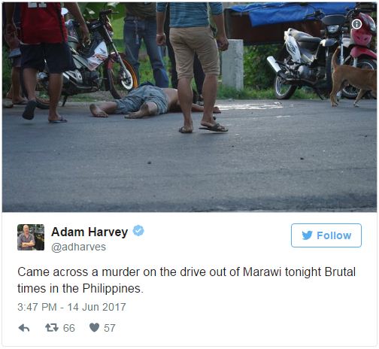Click the word Brutal in the tweet text
Image resolution: width=379 pixels, height=349 pixels.
(x=340, y=272)
